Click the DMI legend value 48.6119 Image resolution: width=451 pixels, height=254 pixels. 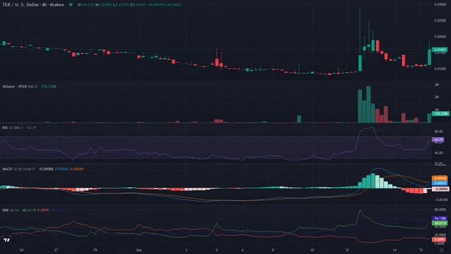[x=29, y=210]
